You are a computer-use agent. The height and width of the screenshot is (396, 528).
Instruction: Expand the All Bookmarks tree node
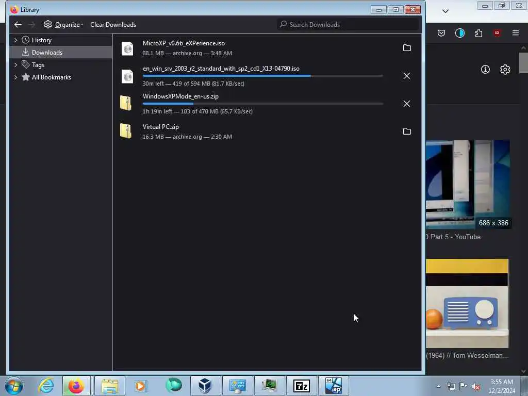point(15,77)
